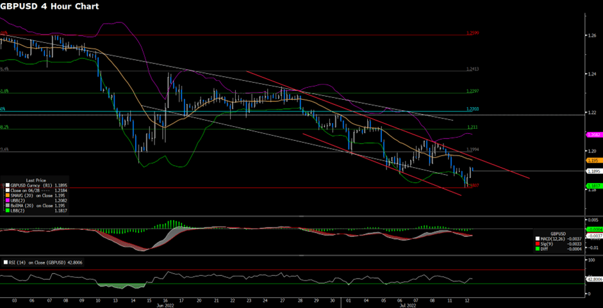
Task: Click the magenta 1.2082 price axis tag
Action: click(593, 135)
